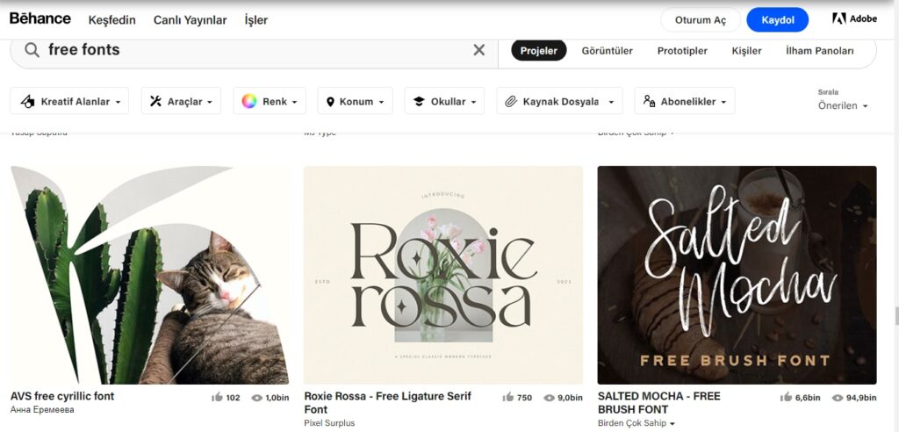
Task: Open the Önerilen sort dropdown
Action: point(843,105)
